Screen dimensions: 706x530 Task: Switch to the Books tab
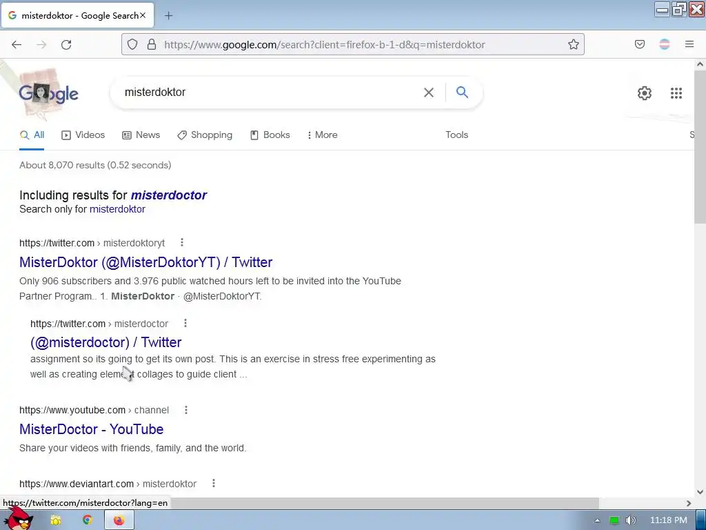(270, 135)
